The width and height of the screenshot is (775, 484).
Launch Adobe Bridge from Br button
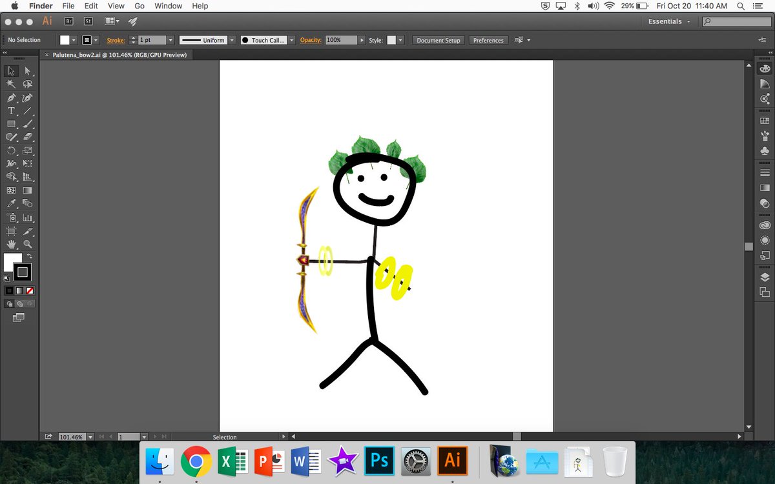click(69, 21)
